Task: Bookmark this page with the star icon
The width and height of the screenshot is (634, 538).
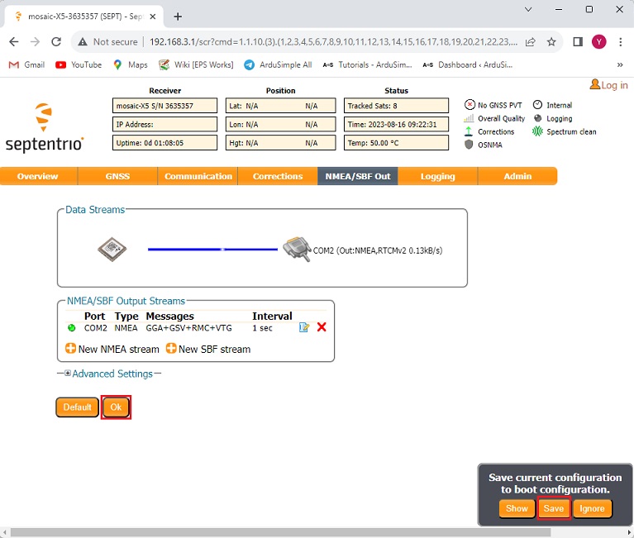Action: pyautogui.click(x=551, y=42)
